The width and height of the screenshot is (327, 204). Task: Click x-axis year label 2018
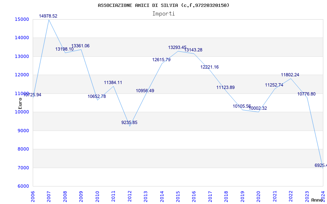pos(226,197)
